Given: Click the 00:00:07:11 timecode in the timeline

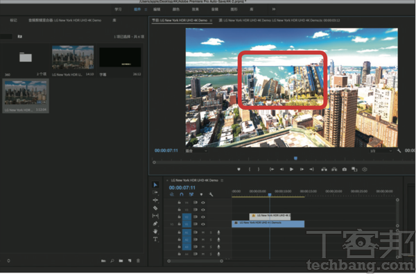Looking at the screenshot, I should tap(182, 188).
